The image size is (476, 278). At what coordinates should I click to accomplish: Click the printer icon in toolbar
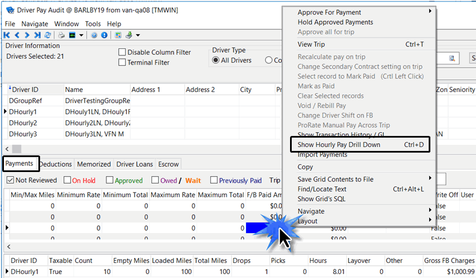click(x=62, y=35)
